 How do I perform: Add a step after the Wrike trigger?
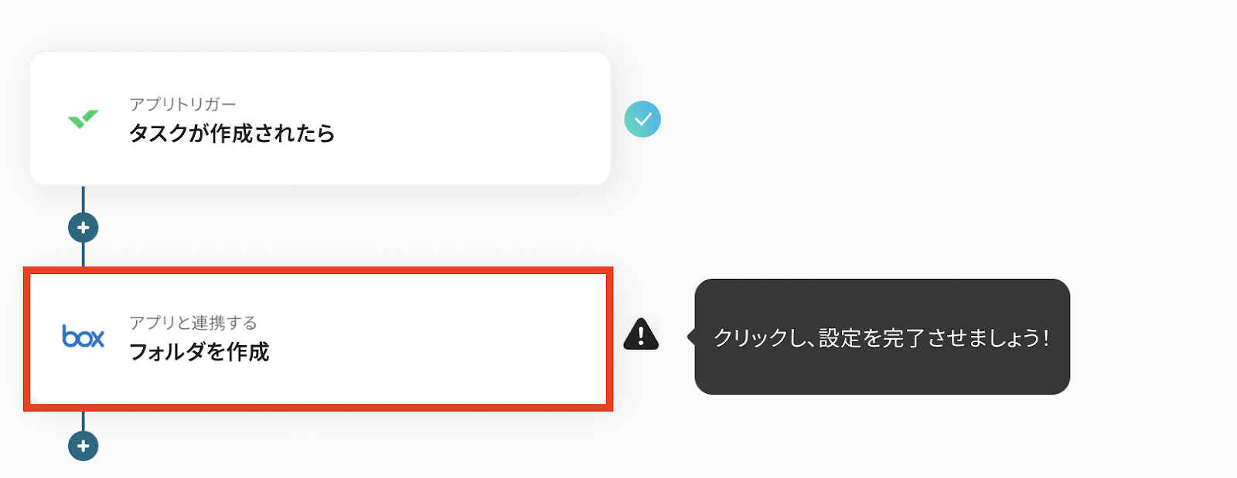tap(83, 228)
